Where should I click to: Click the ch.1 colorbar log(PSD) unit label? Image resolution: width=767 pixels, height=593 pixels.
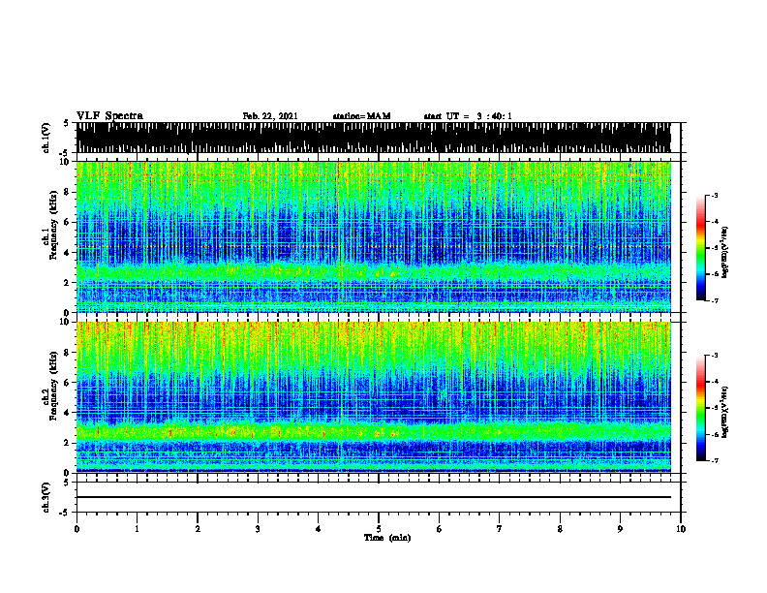[x=725, y=252]
